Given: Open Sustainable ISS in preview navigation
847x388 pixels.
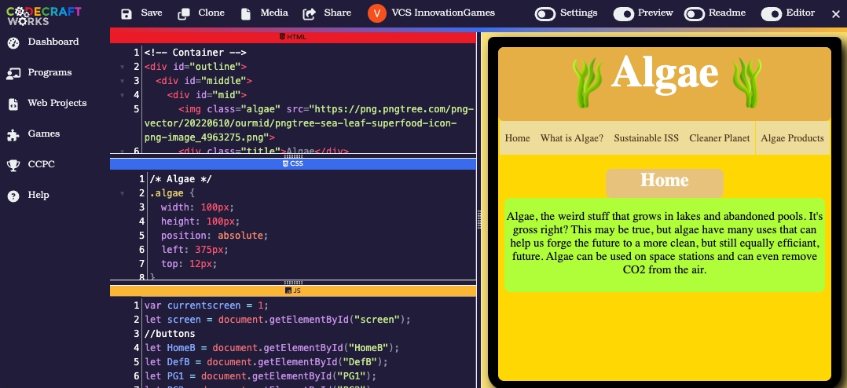Looking at the screenshot, I should [x=646, y=138].
